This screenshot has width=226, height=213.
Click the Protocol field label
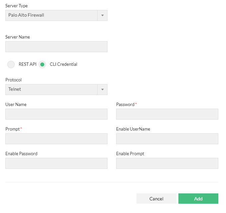pos(14,80)
